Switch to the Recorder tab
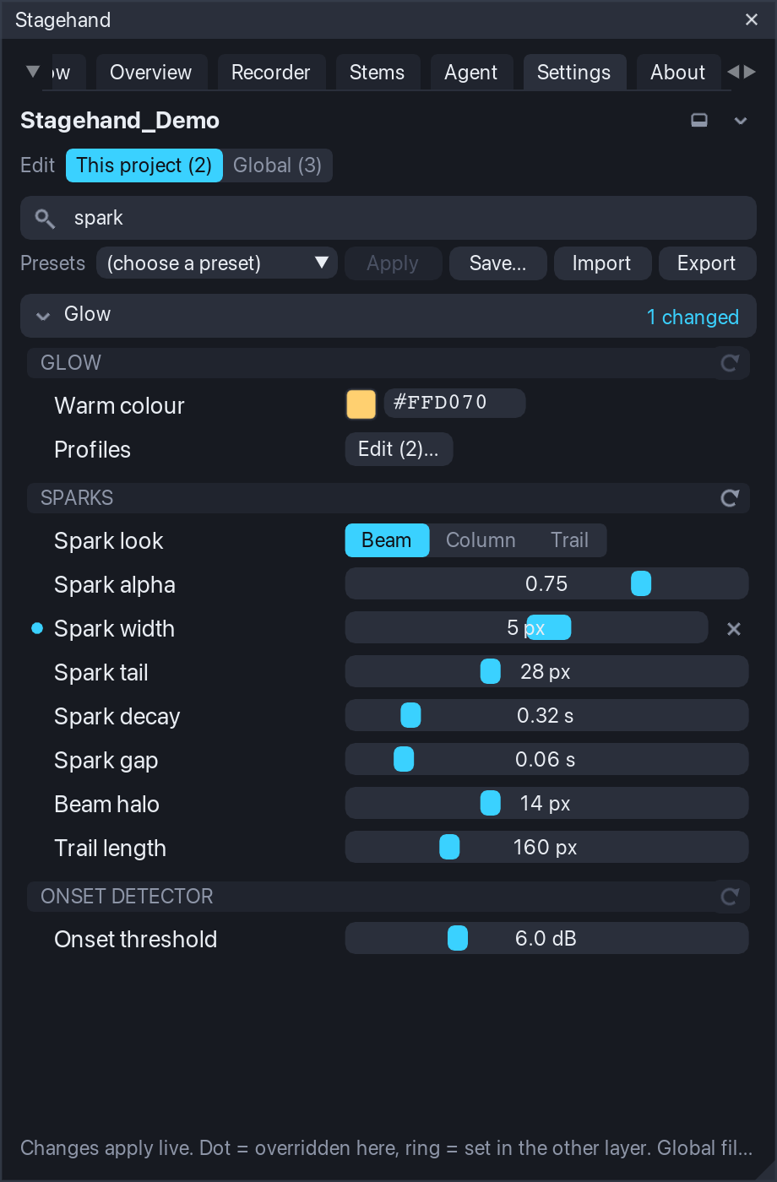Screen dimensions: 777x1182 (271, 73)
